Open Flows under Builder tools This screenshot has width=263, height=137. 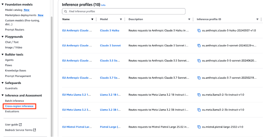(x=8, y=65)
